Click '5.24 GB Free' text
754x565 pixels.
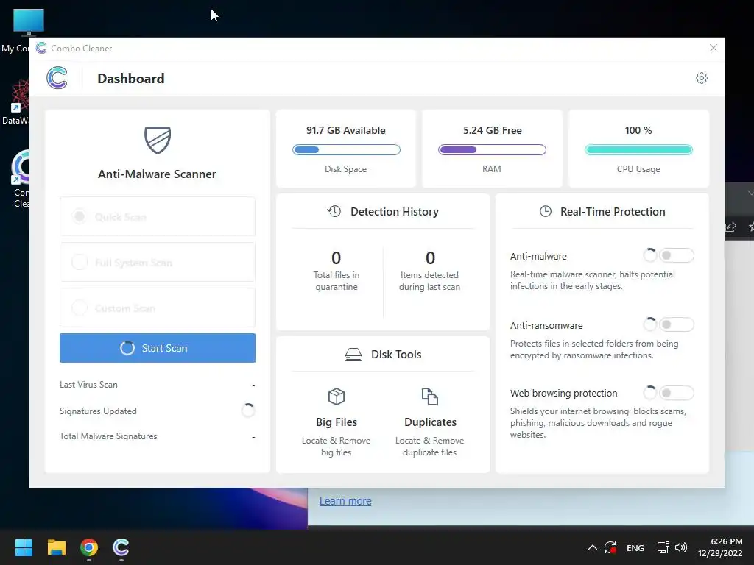(x=492, y=130)
